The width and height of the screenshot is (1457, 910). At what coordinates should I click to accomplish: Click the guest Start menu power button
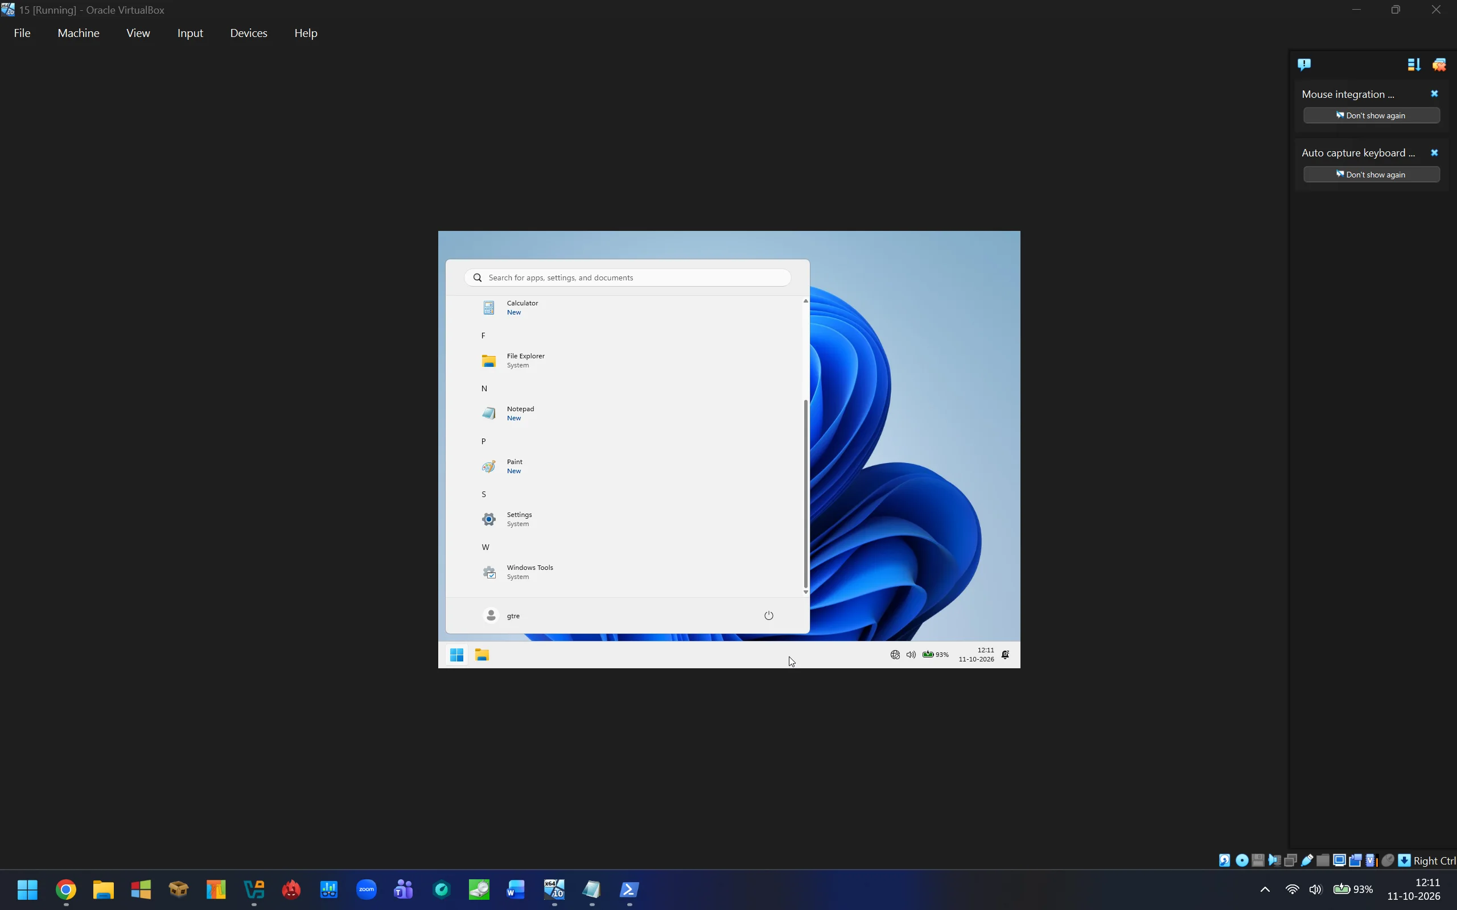coord(768,616)
